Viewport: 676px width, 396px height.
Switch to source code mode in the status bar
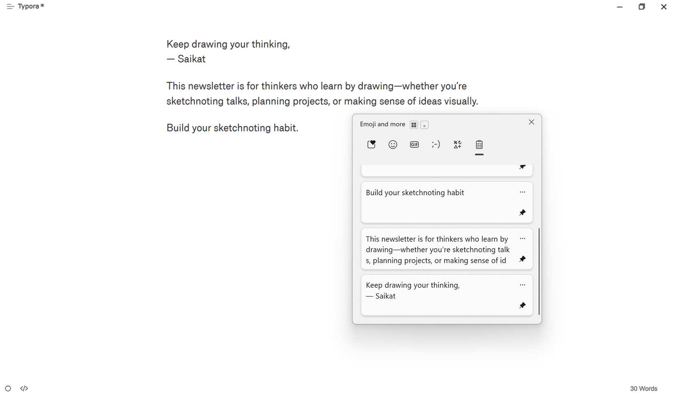24,388
